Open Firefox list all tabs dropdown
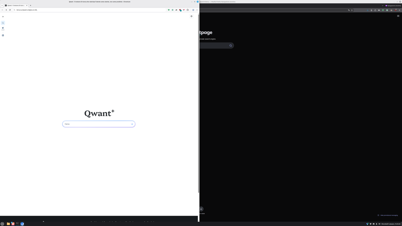The image size is (402, 226). 383,6
